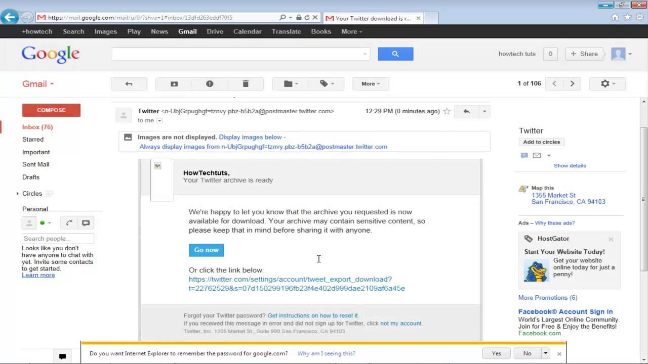Open the browser tools gear icon

pyautogui.click(x=639, y=17)
